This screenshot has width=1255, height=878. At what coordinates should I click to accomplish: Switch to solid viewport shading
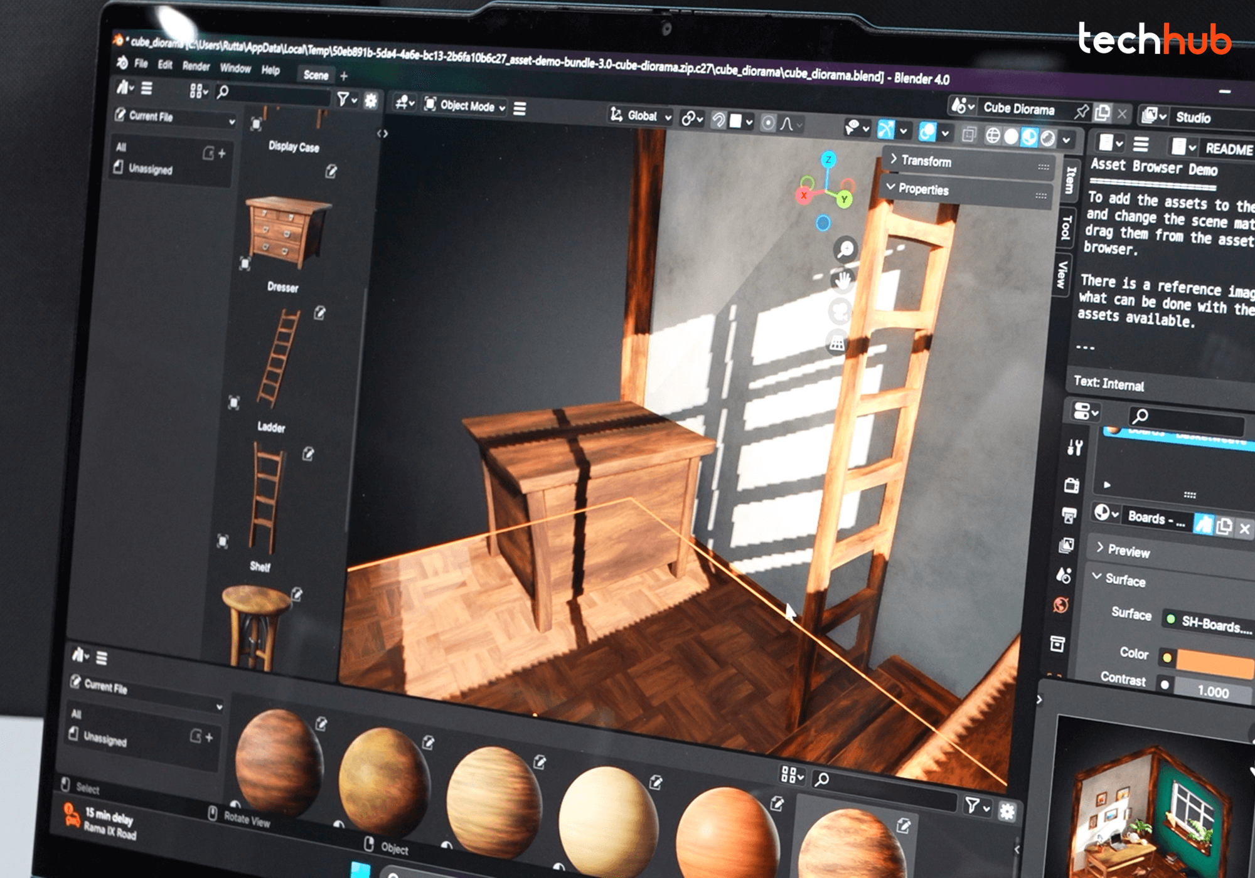pos(1011,136)
